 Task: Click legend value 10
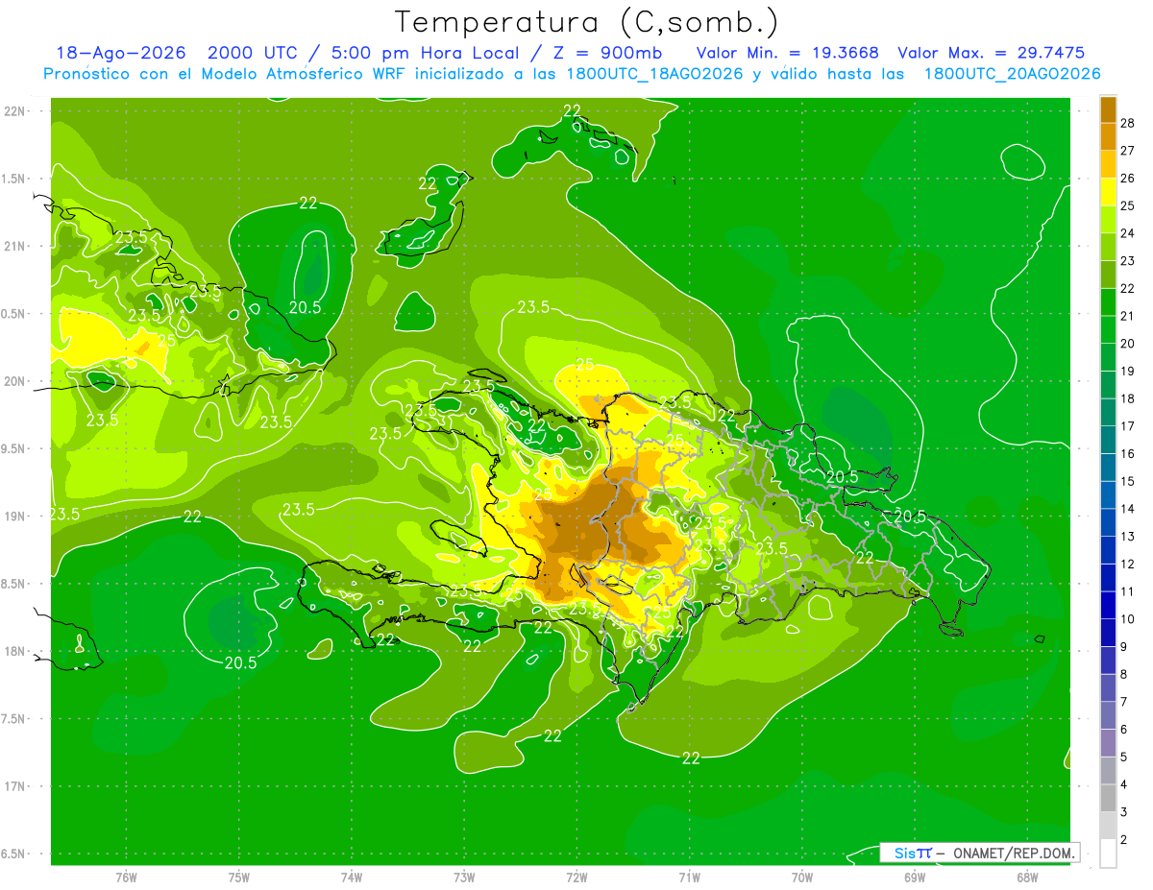coord(1128,619)
